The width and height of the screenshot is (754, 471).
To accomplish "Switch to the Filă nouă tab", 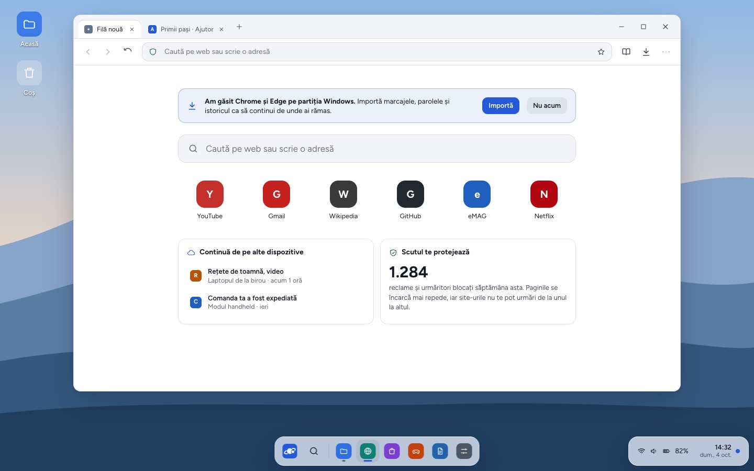I will click(109, 29).
